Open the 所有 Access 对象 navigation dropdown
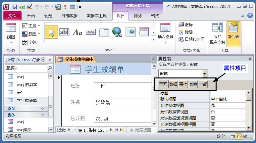256x143 pixels. click(43, 60)
